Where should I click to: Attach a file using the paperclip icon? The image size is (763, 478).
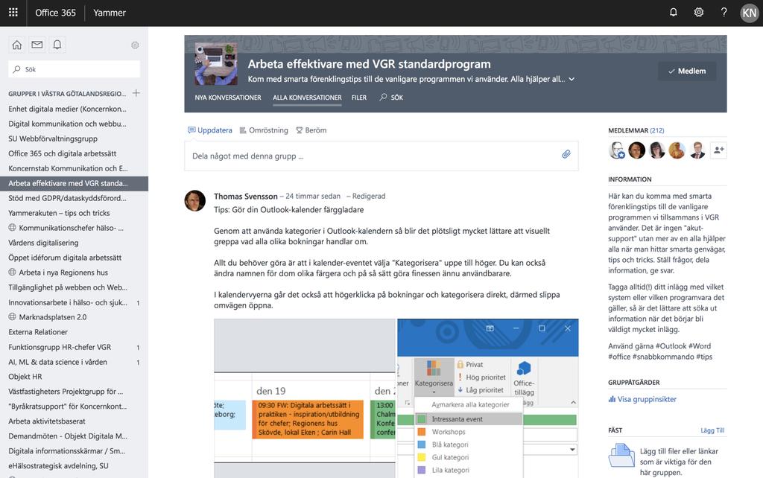pos(566,155)
